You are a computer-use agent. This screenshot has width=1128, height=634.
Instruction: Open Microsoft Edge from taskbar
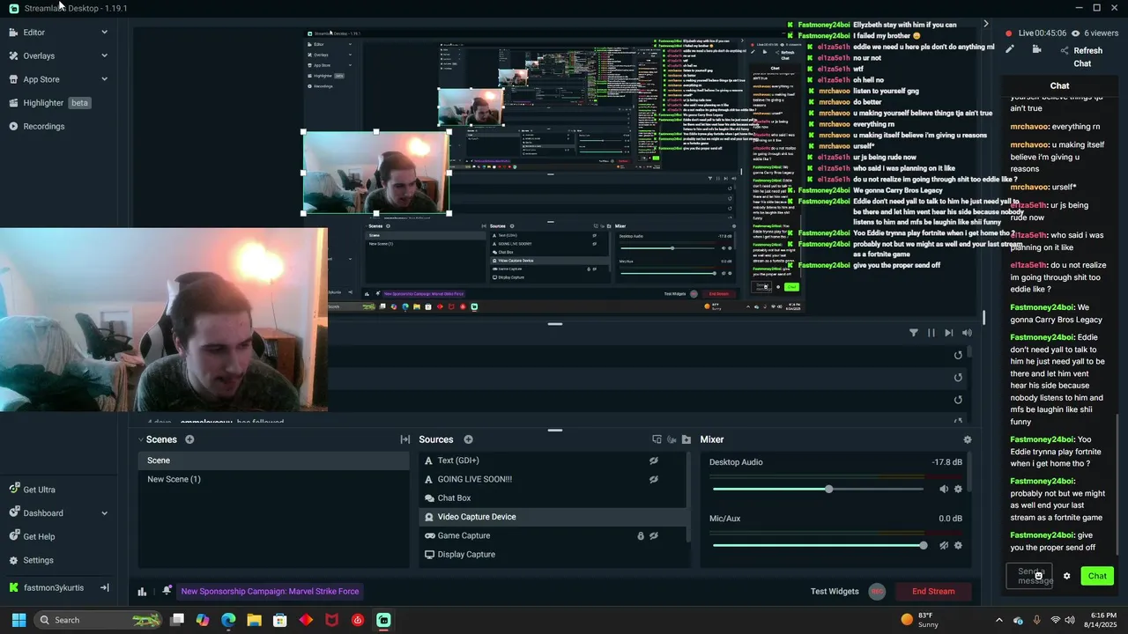(228, 620)
